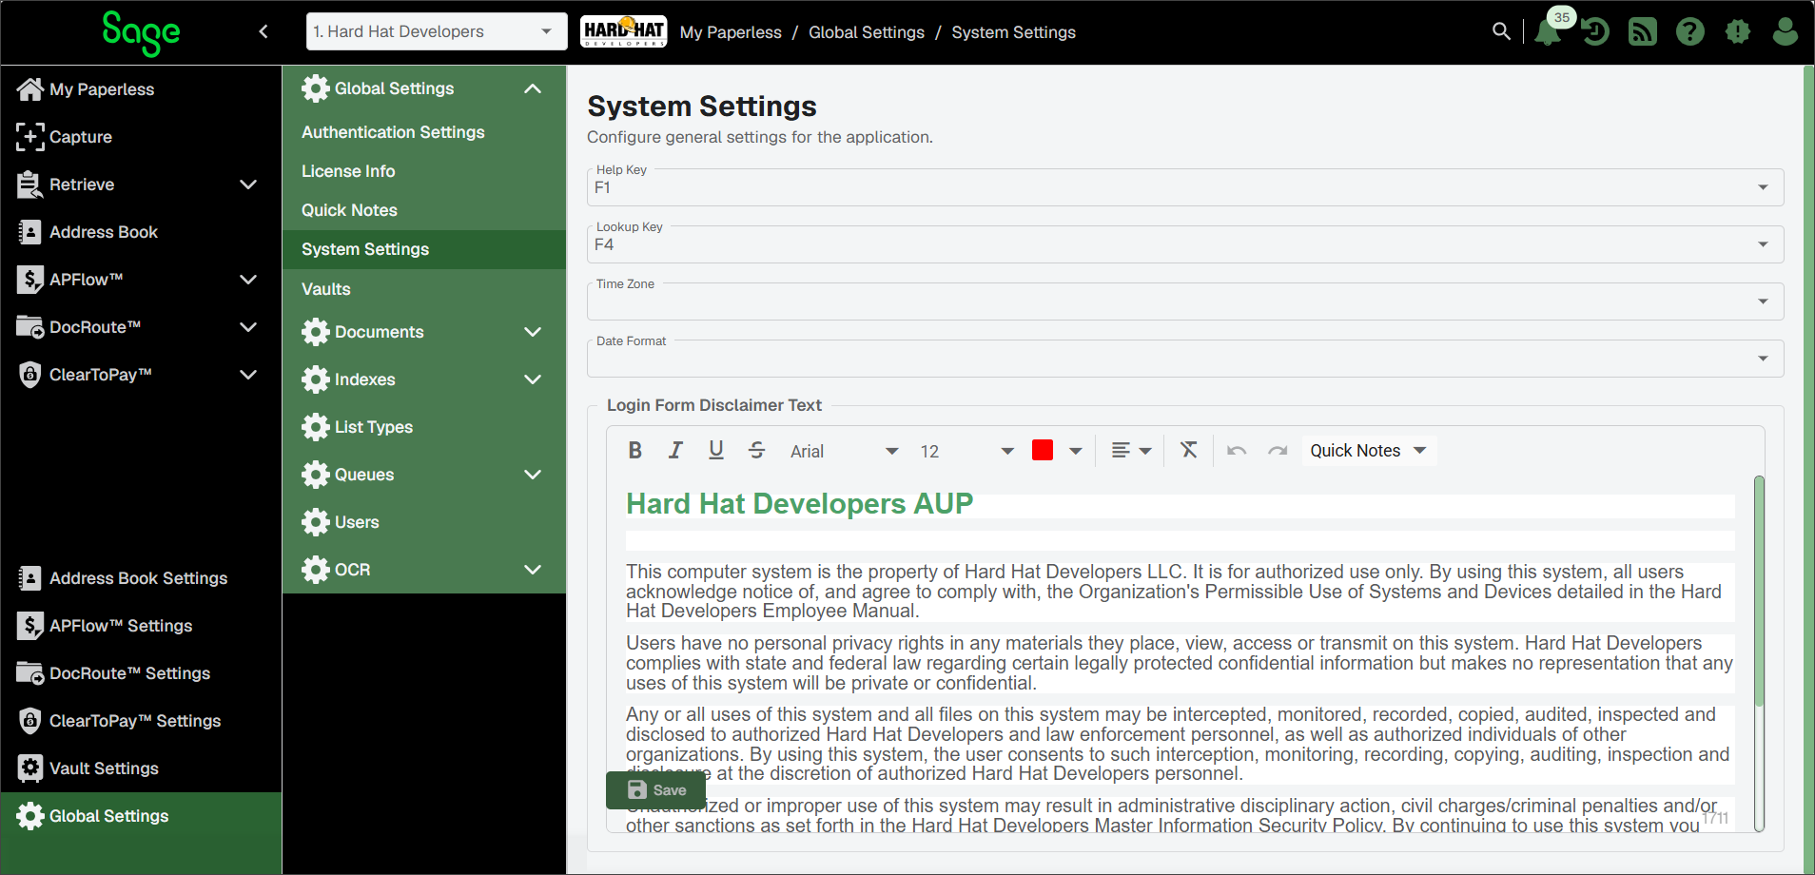Open License Info
This screenshot has width=1815, height=875.
click(424, 171)
